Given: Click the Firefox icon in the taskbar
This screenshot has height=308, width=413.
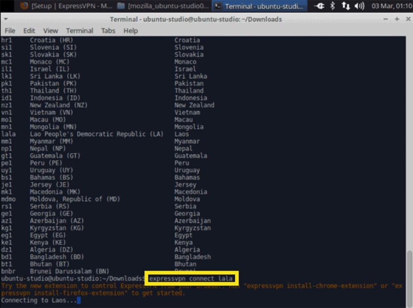Looking at the screenshot, I should pyautogui.click(x=24, y=6).
